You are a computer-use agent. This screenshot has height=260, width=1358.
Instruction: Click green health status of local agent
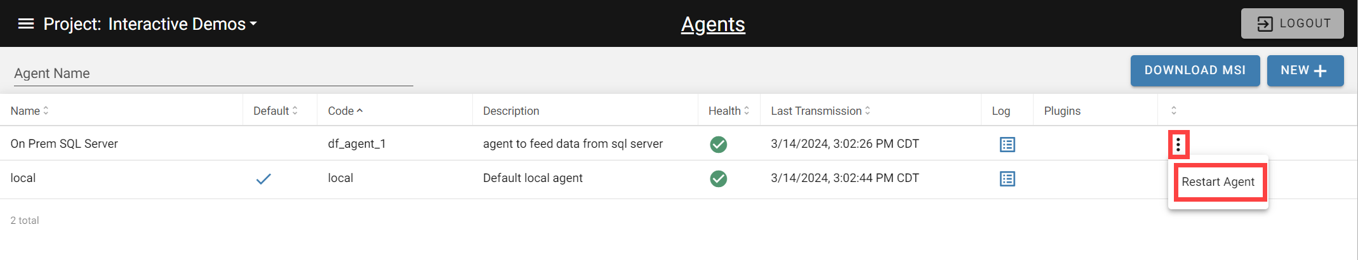(x=718, y=179)
